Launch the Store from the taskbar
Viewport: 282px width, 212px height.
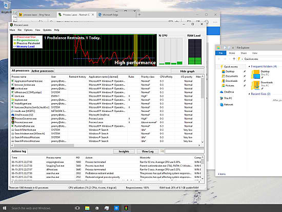click(97, 208)
